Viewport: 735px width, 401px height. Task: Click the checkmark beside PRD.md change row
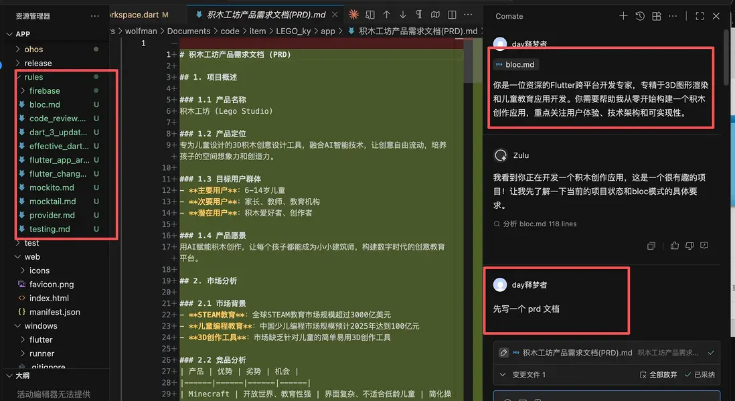pyautogui.click(x=711, y=353)
